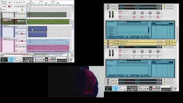Screen dimensions: 183x103
Task: Click Stop in sequencer transport
Action: click(x=43, y=60)
